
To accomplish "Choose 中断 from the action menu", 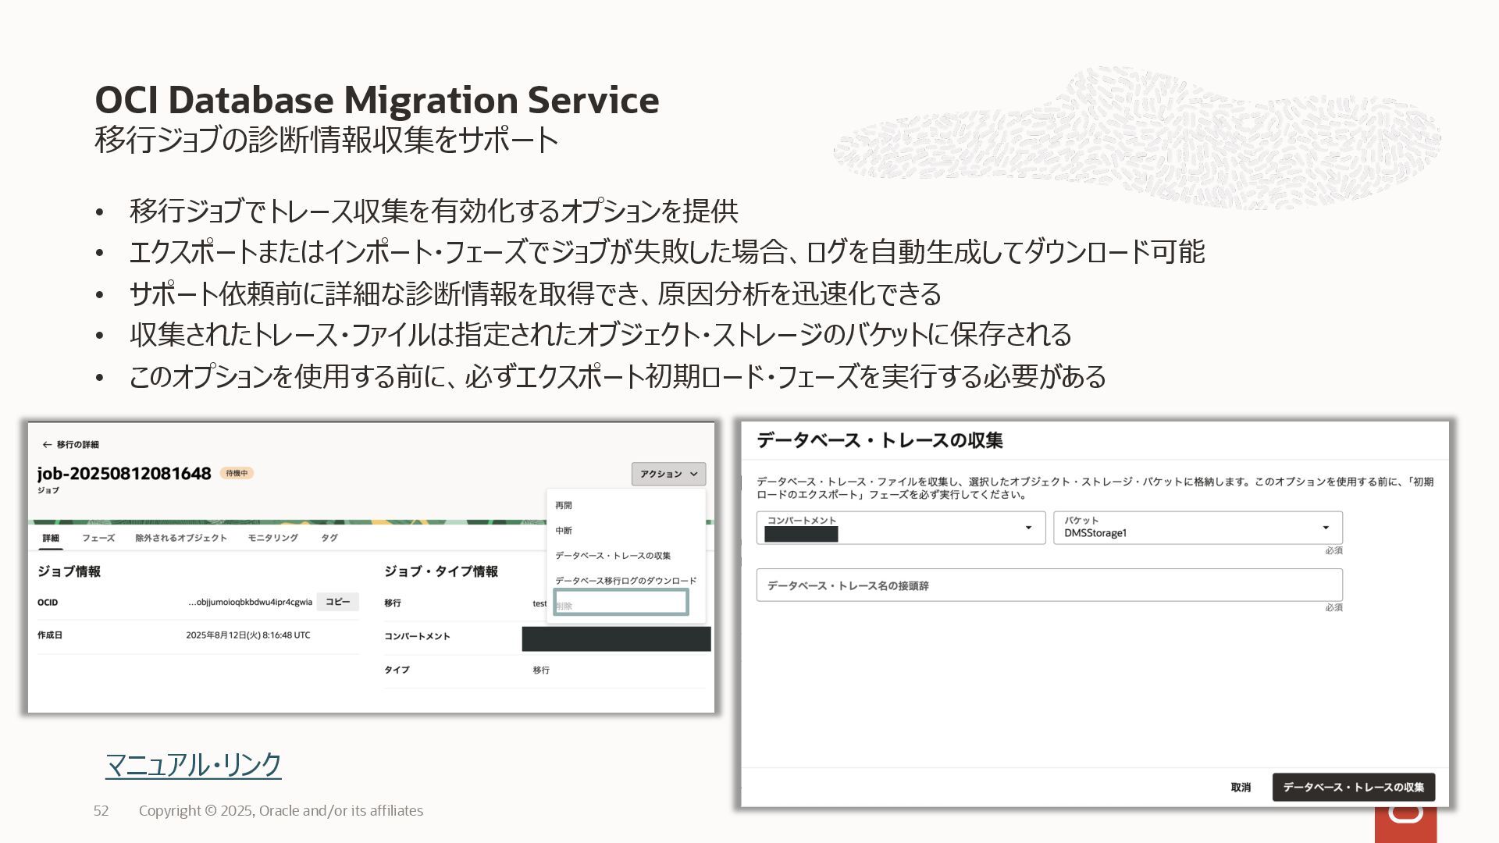I will (564, 530).
